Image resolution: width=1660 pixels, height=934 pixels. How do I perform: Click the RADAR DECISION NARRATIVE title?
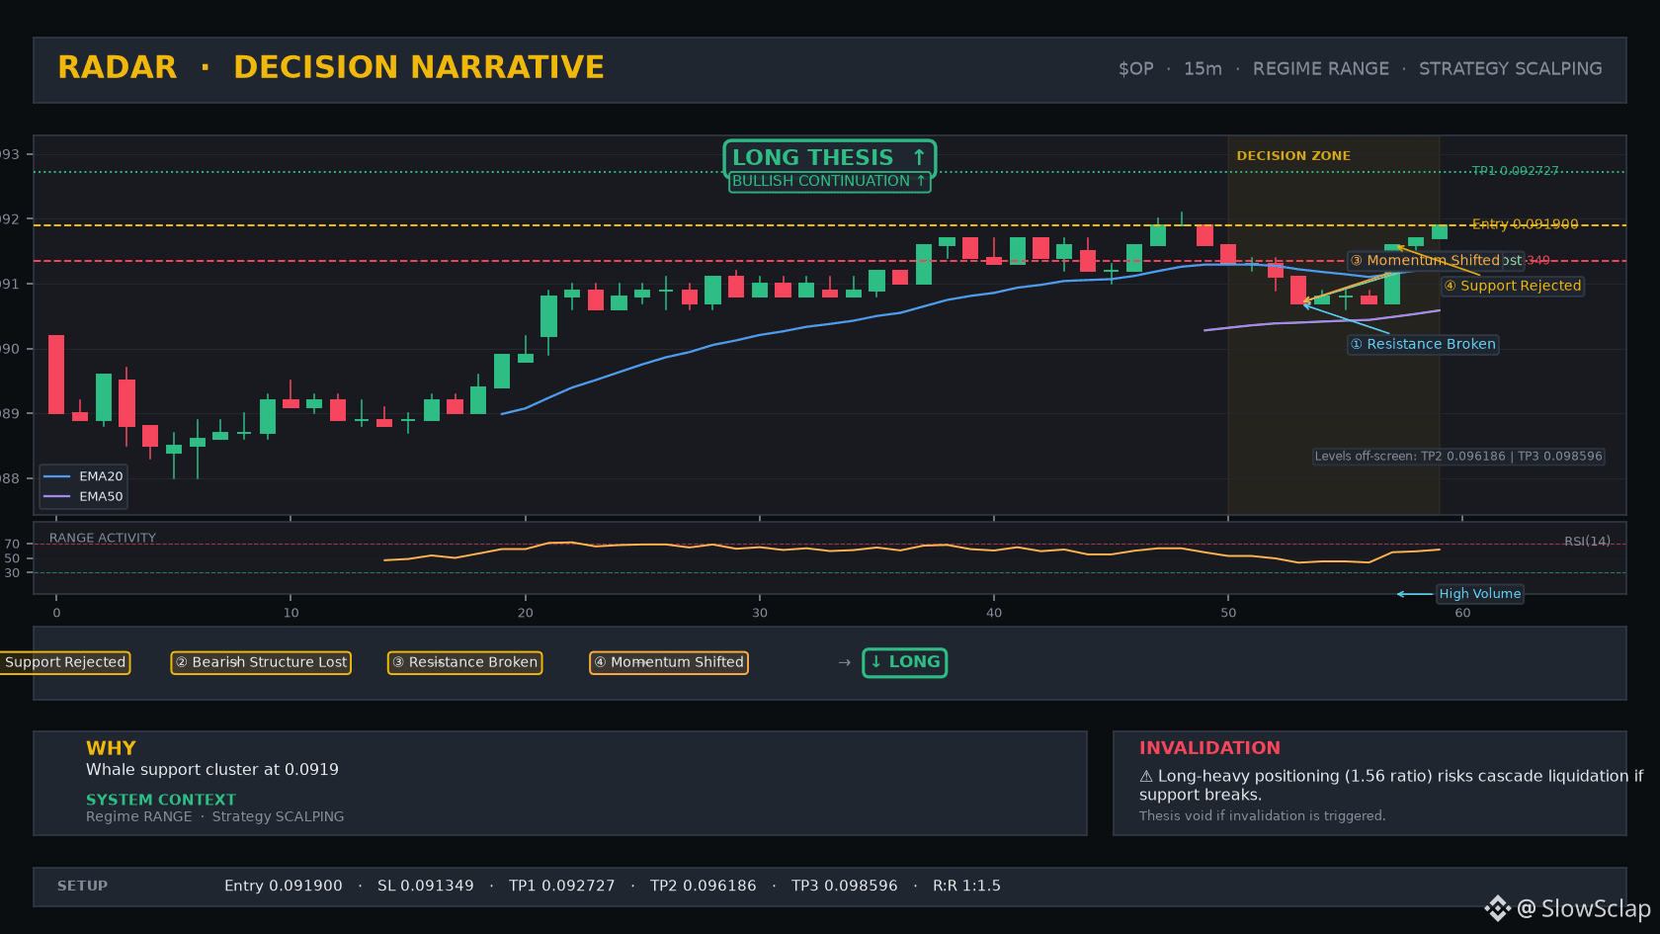(331, 67)
